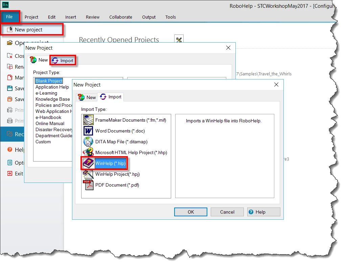Click the Close project icon

10,56
